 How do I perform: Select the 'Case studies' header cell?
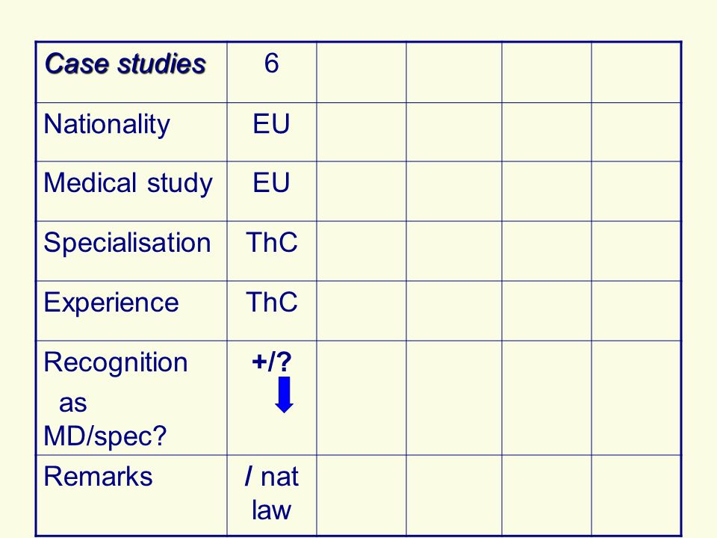click(x=131, y=72)
